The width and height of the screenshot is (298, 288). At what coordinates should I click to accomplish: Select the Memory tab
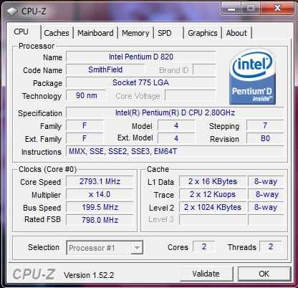[135, 33]
